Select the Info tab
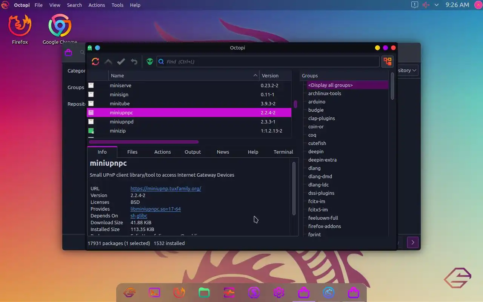The image size is (483, 302). (102, 152)
